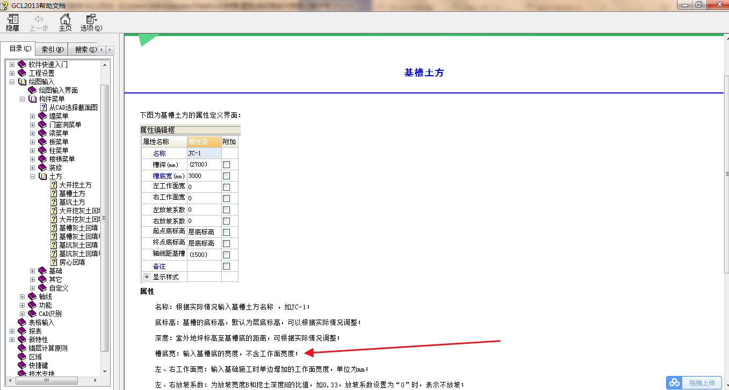
Task: Tick the checkbox in the 左放坡系数 row
Action: tap(226, 210)
